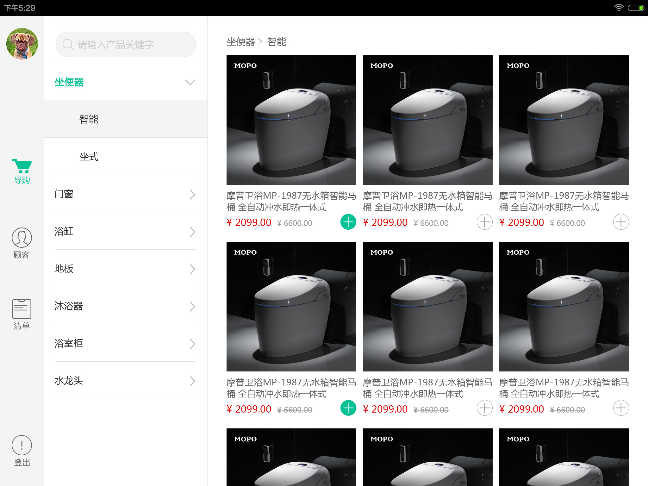Check the Wi-Fi status icon
Viewport: 648px width, 486px height.
point(619,8)
